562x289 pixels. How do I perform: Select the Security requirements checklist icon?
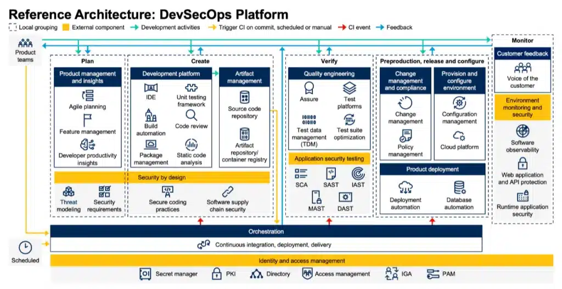click(x=104, y=191)
